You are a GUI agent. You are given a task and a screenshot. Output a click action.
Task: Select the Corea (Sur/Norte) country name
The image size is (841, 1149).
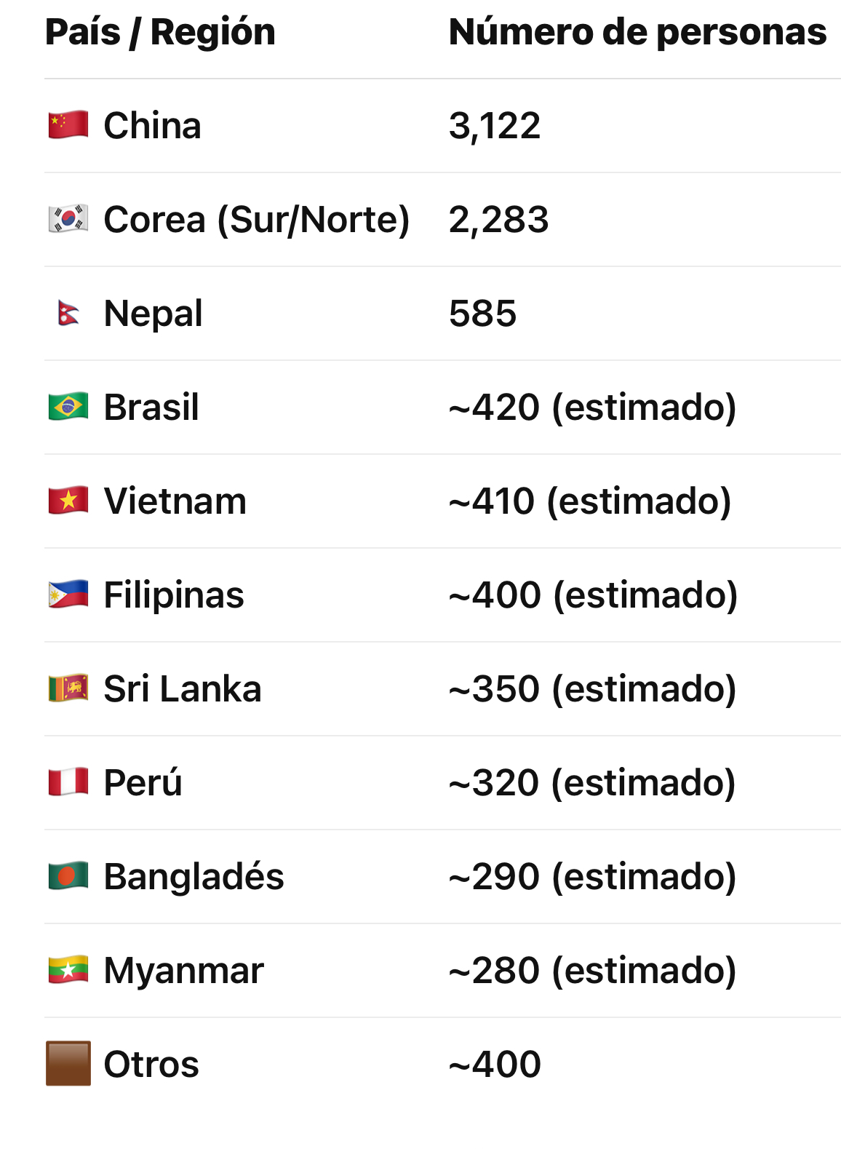257,220
